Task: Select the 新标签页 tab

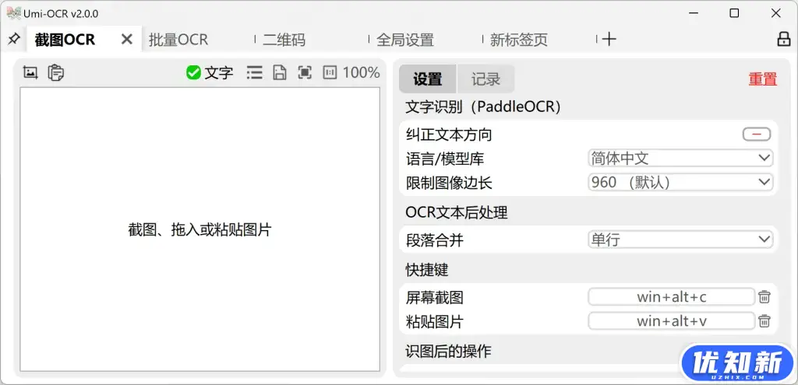Action: 518,40
